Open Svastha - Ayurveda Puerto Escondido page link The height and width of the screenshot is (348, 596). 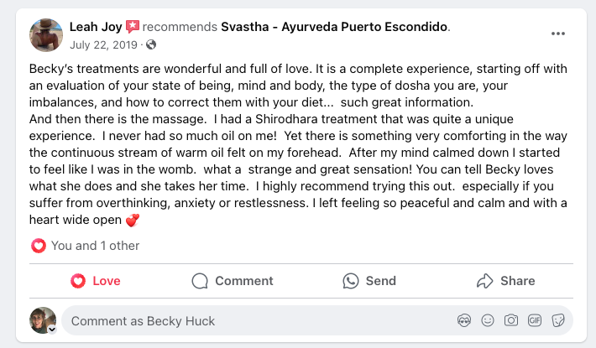pos(334,27)
